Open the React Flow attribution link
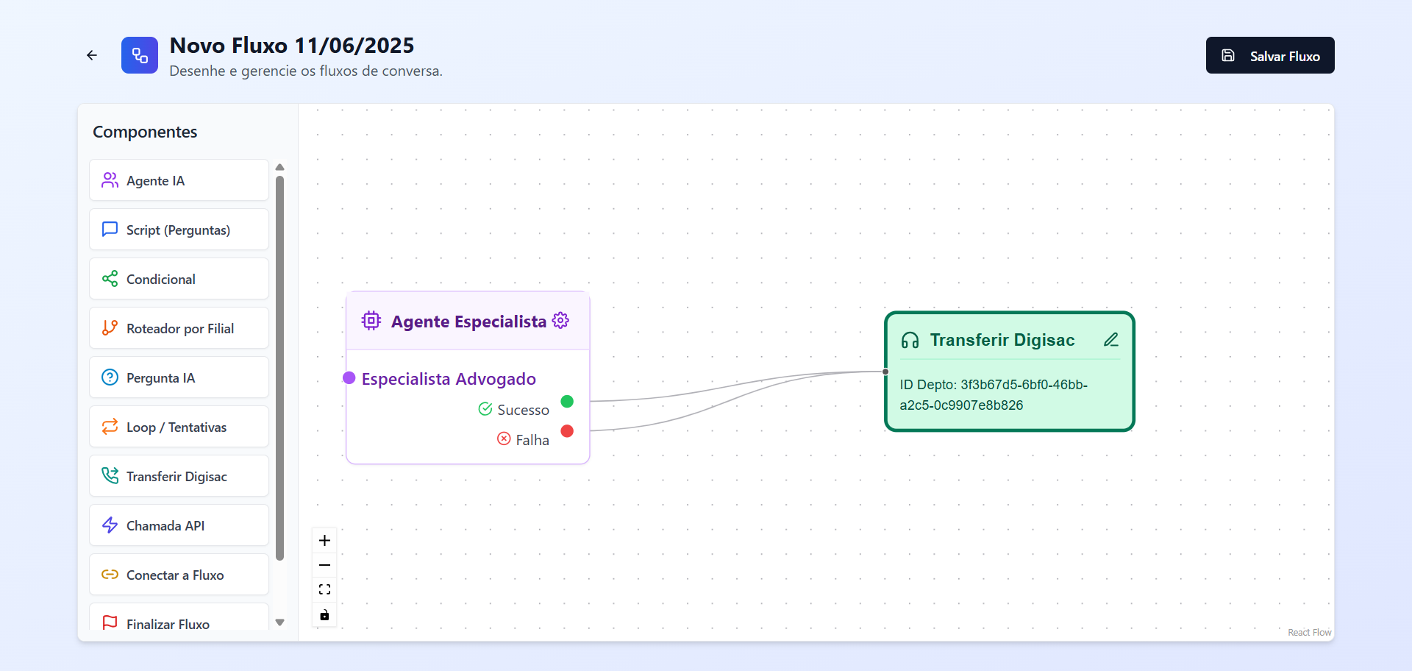The image size is (1412, 671). [1309, 633]
